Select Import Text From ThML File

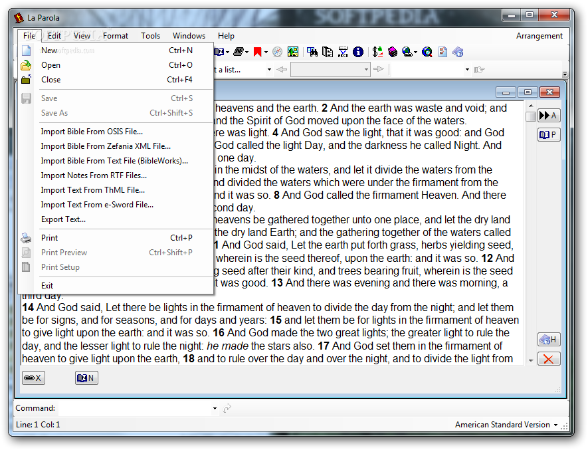coord(116,190)
